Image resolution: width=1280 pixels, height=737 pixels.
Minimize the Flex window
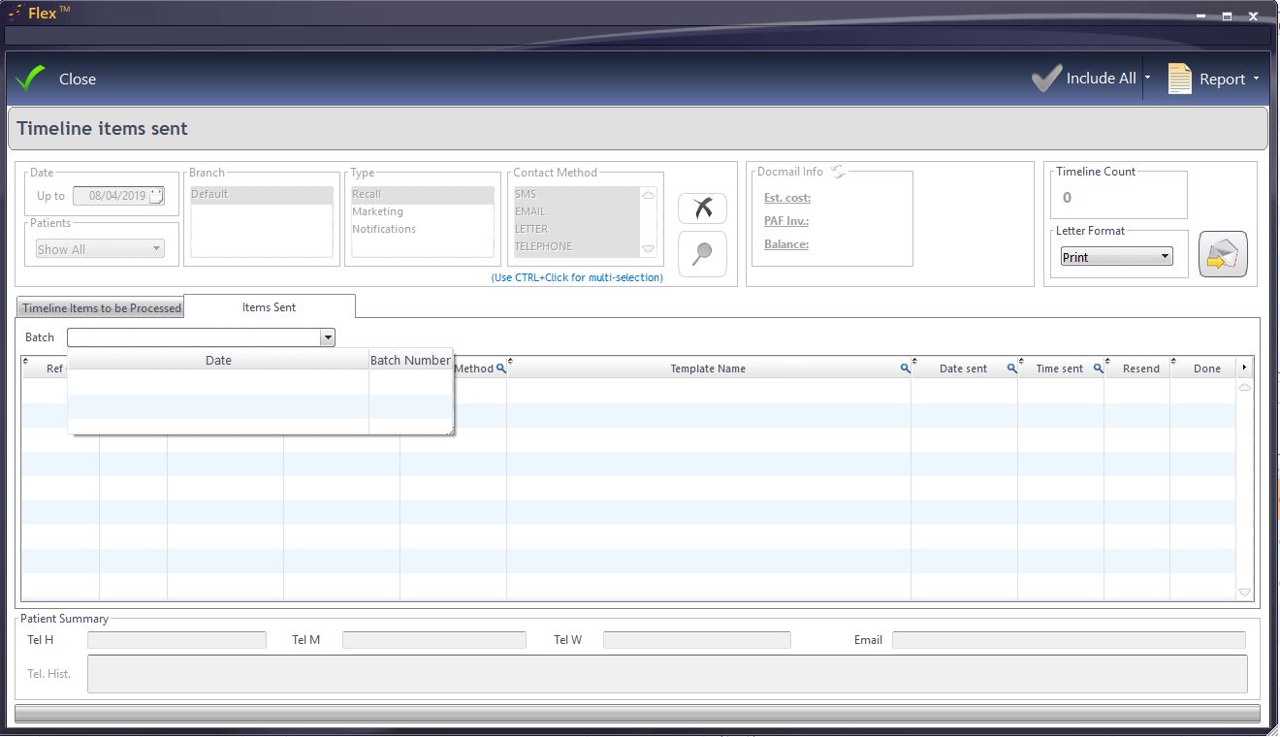(x=1202, y=16)
